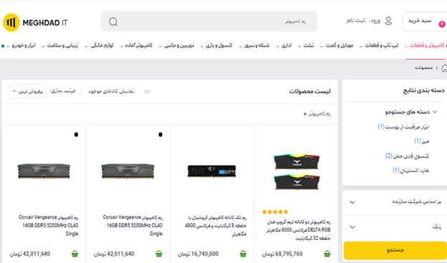Click the price 16,740,000 تومان
Screen dimensions: 447x263
(198, 254)
